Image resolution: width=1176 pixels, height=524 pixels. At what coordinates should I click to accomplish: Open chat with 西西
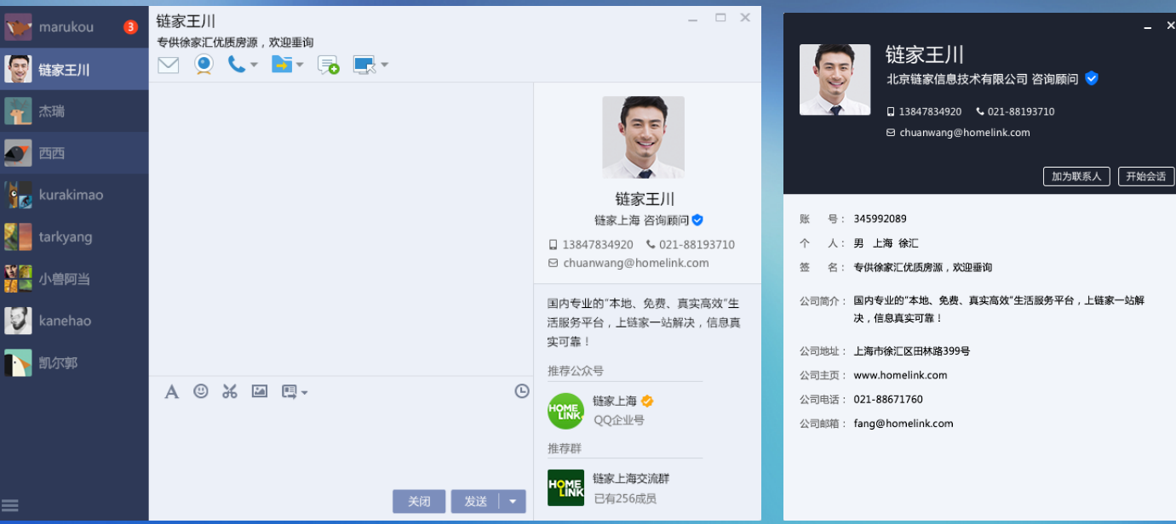point(74,153)
